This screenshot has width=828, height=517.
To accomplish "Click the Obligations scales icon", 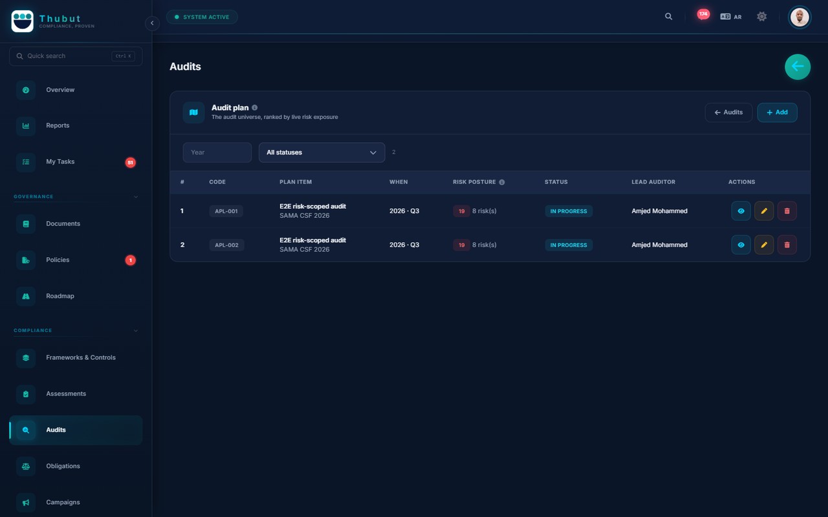I will [26, 466].
